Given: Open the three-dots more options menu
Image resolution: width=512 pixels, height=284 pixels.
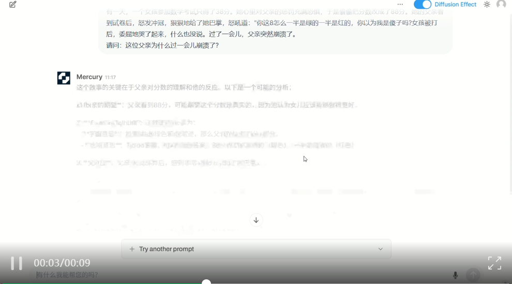Looking at the screenshot, I should click(400, 4).
